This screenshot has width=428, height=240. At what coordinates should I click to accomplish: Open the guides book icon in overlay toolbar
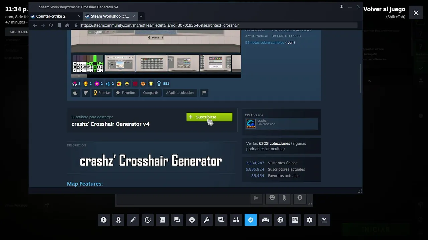163,220
